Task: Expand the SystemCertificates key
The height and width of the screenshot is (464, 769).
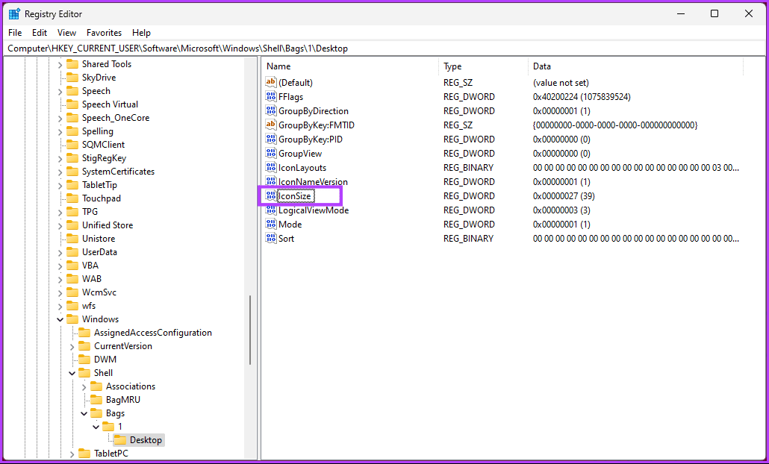Action: (x=60, y=172)
